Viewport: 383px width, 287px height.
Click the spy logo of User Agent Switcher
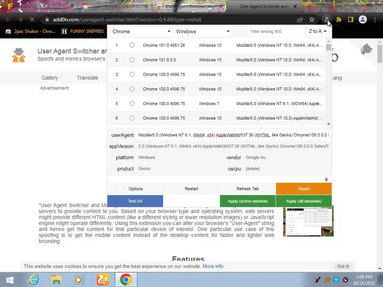tap(19, 55)
